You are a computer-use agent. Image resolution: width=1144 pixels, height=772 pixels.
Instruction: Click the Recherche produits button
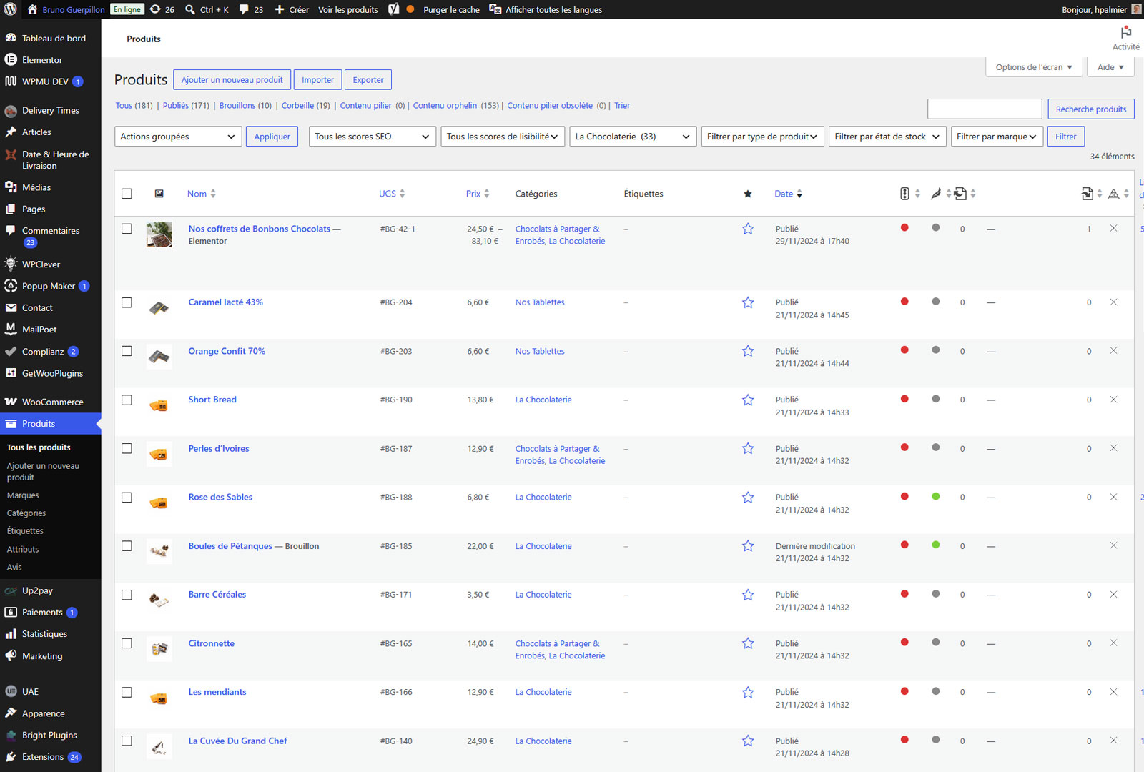[1090, 109]
